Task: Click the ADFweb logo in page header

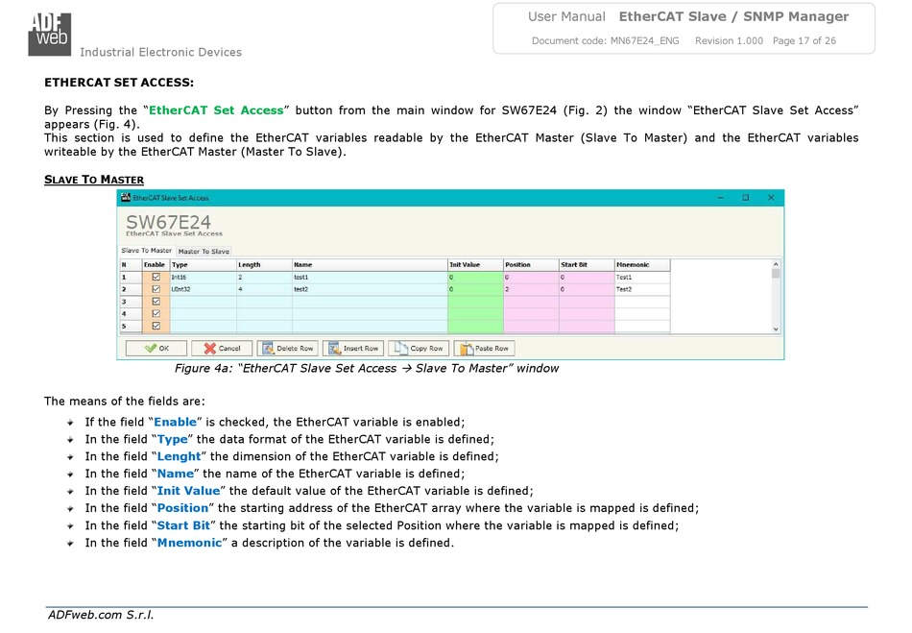Action: tap(48, 30)
